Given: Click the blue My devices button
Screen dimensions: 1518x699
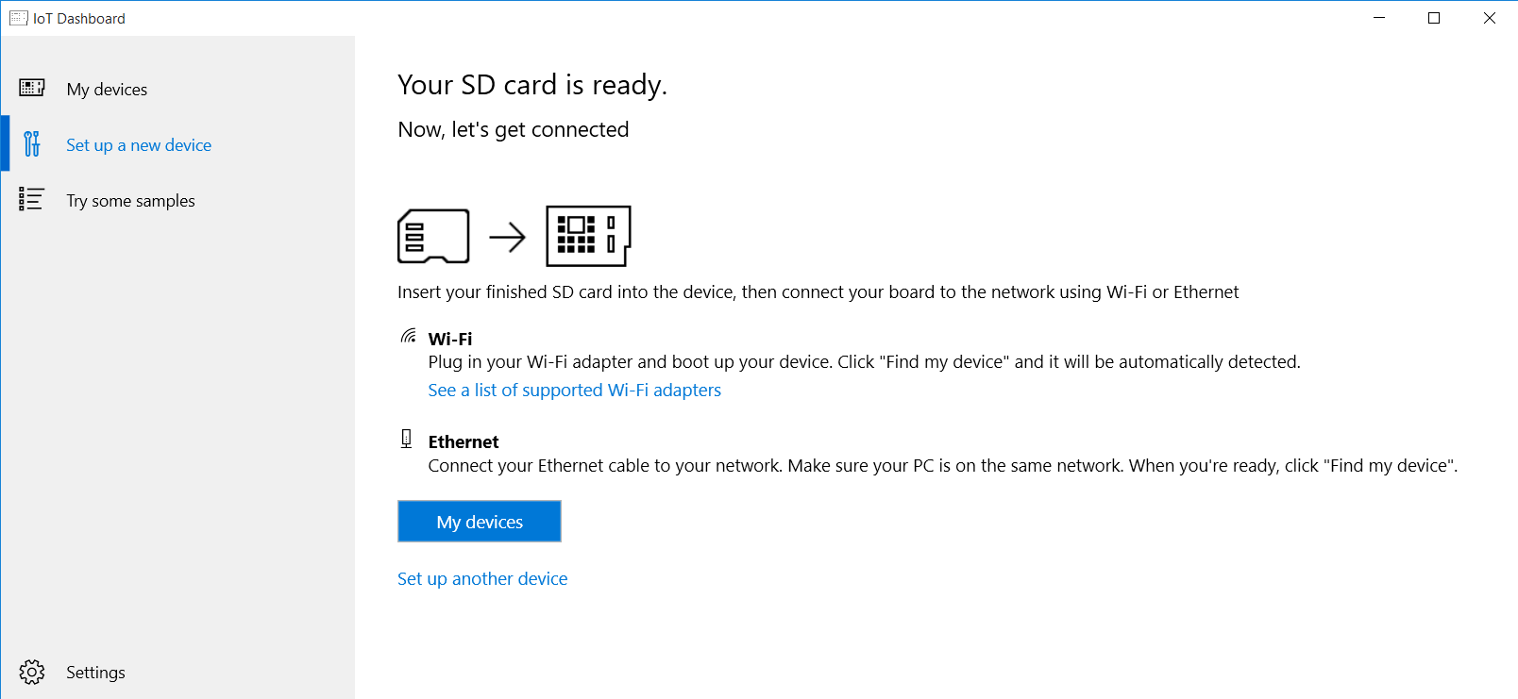Looking at the screenshot, I should coord(480,522).
